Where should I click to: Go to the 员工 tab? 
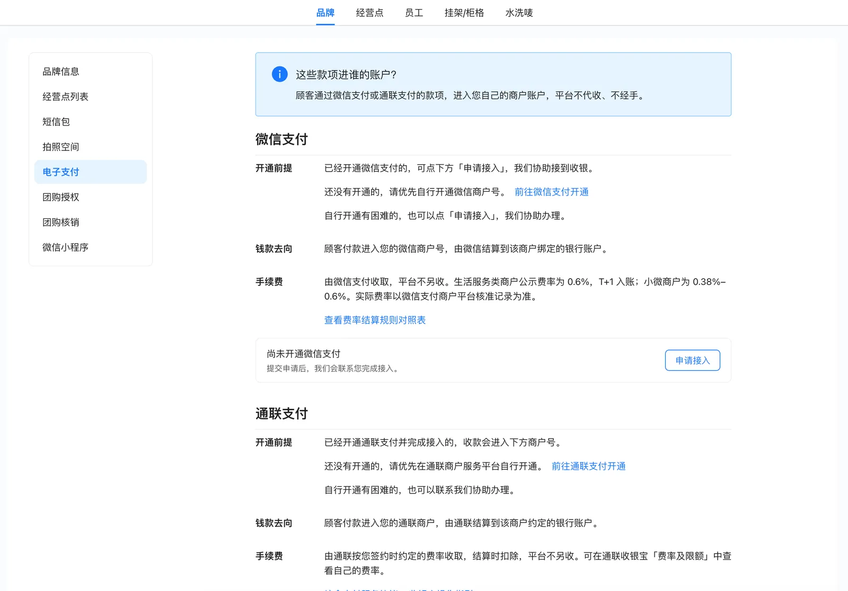point(414,13)
